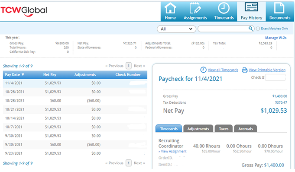This screenshot has width=295, height=172.
Task: Click the magnifying glass search icon
Action: 251,29
